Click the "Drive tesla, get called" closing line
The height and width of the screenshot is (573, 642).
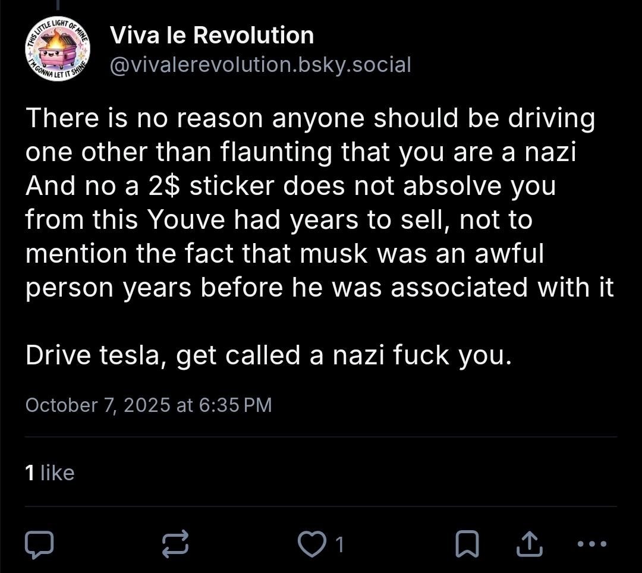pos(267,355)
